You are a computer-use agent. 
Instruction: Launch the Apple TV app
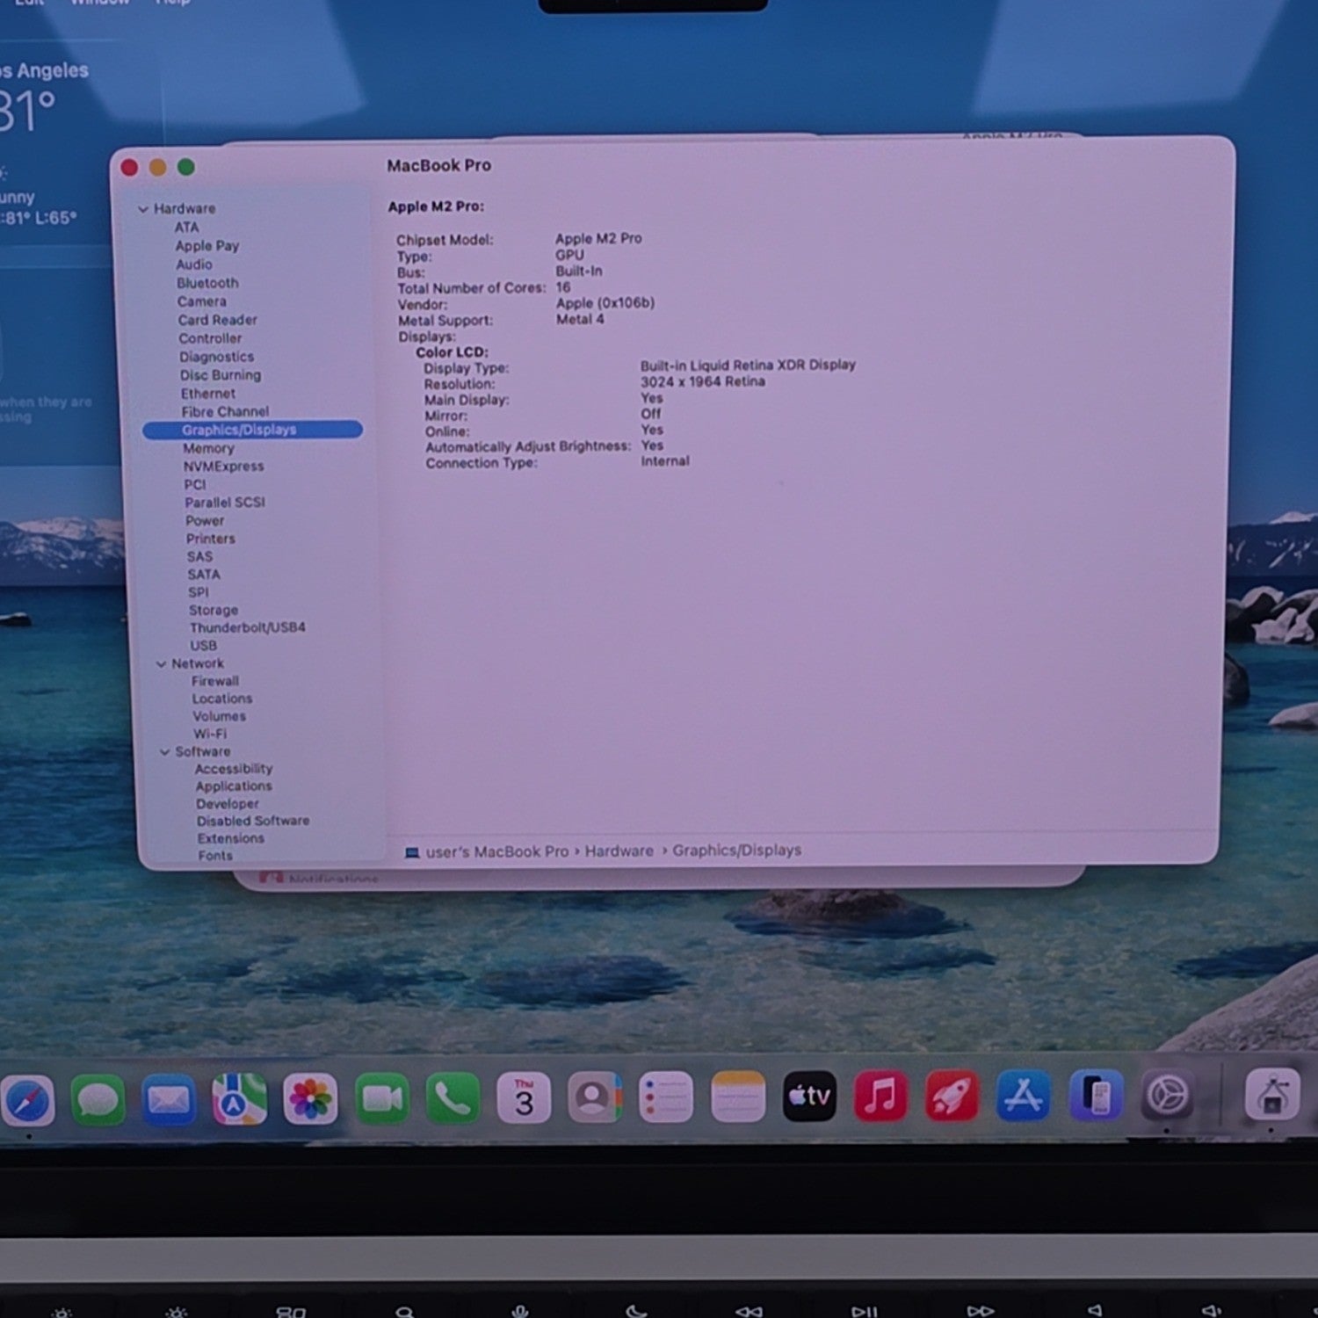point(809,1096)
